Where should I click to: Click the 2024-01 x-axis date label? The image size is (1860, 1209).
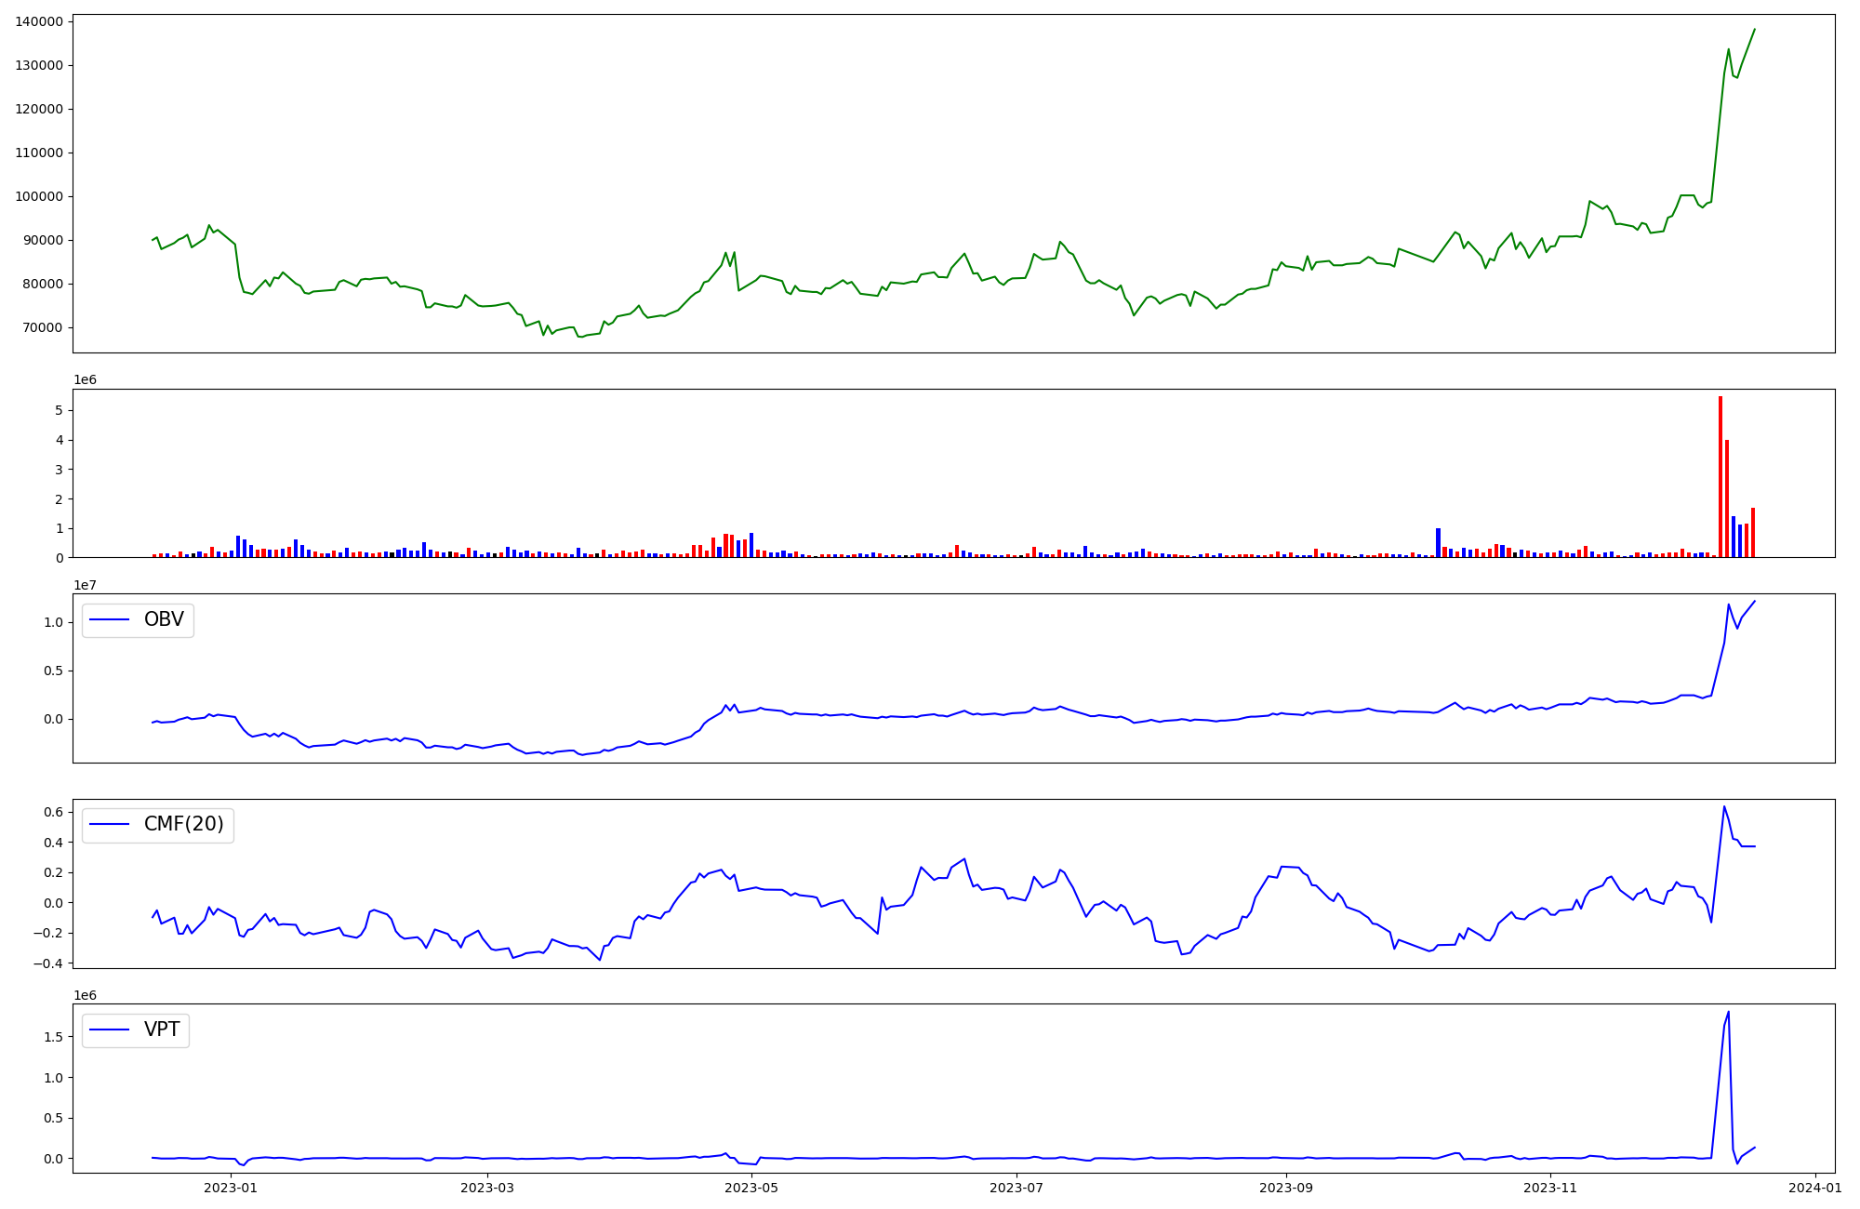1814,1188
